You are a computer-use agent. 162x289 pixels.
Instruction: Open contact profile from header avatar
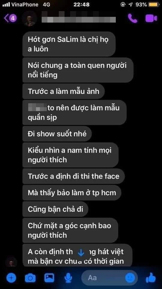pyautogui.click(x=29, y=18)
